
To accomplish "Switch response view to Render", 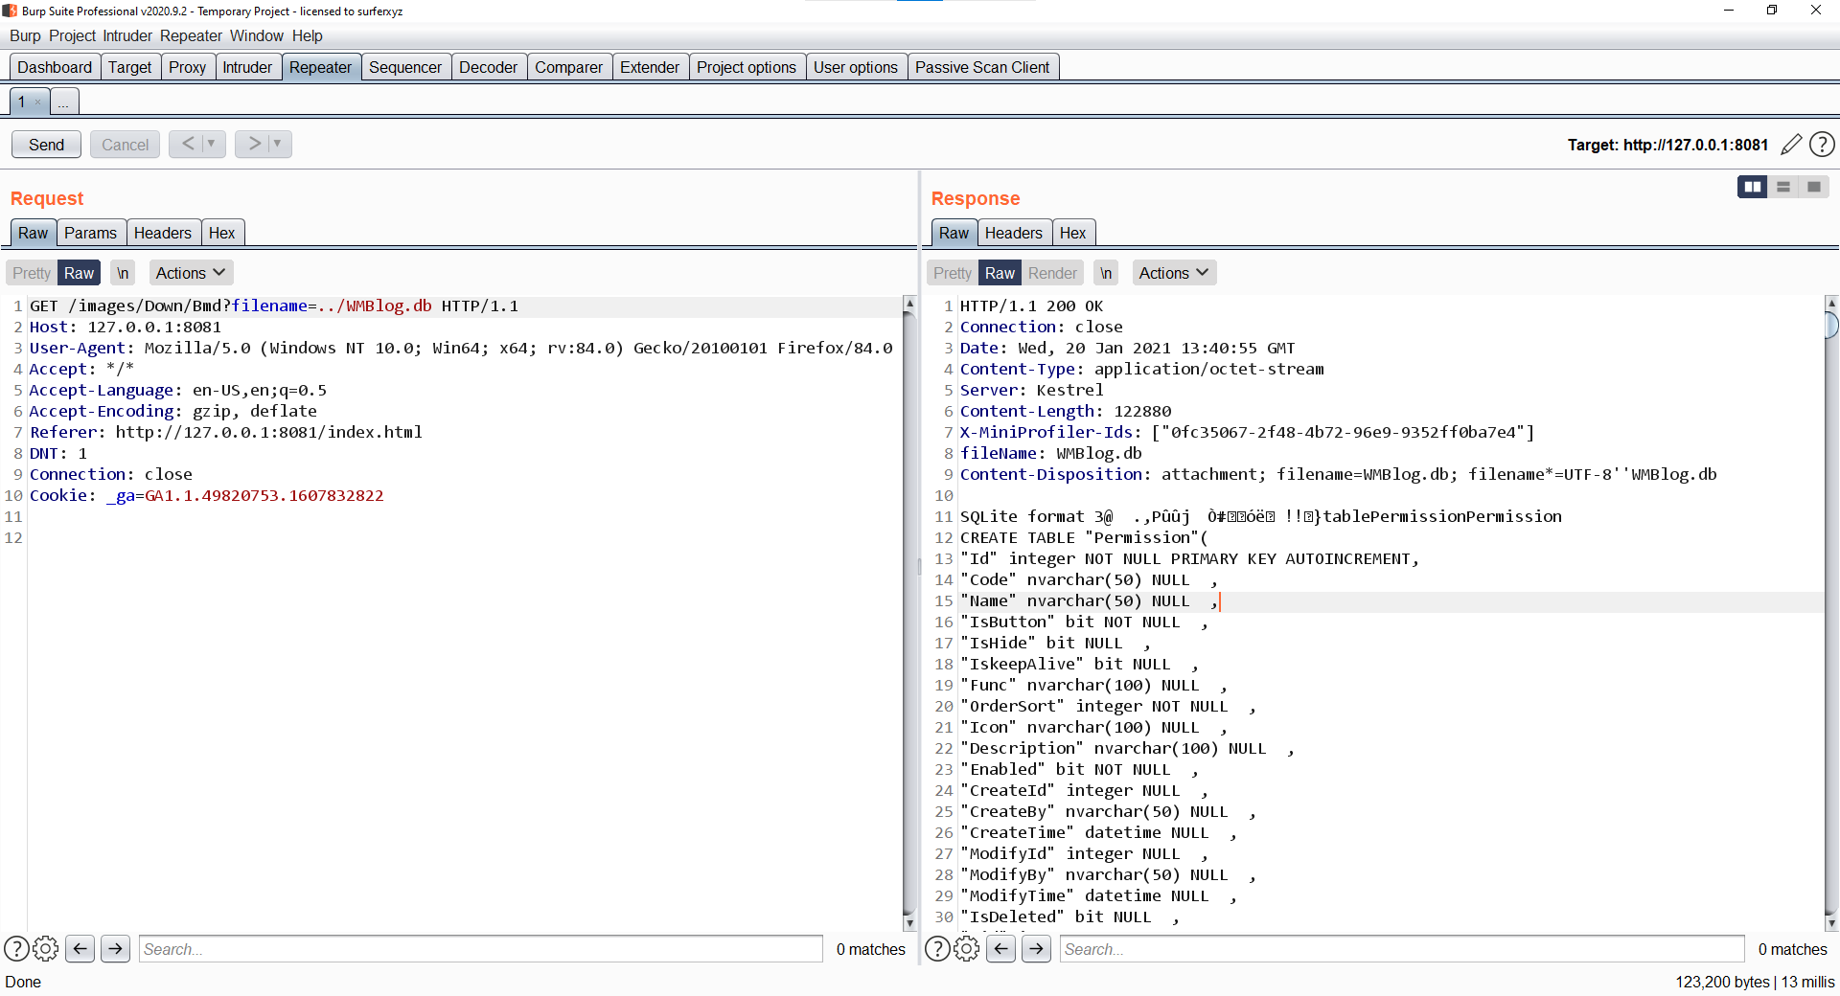I will [1052, 273].
